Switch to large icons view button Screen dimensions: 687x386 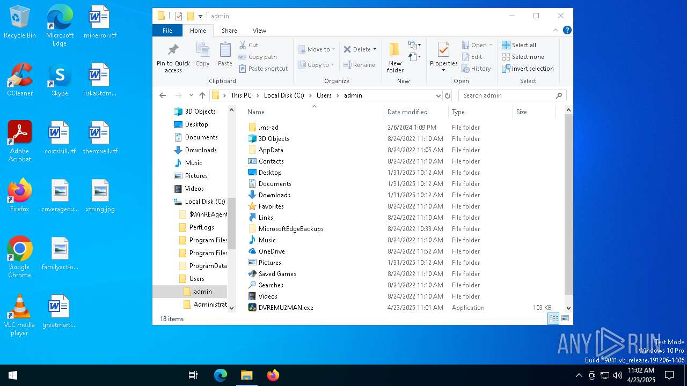point(565,318)
